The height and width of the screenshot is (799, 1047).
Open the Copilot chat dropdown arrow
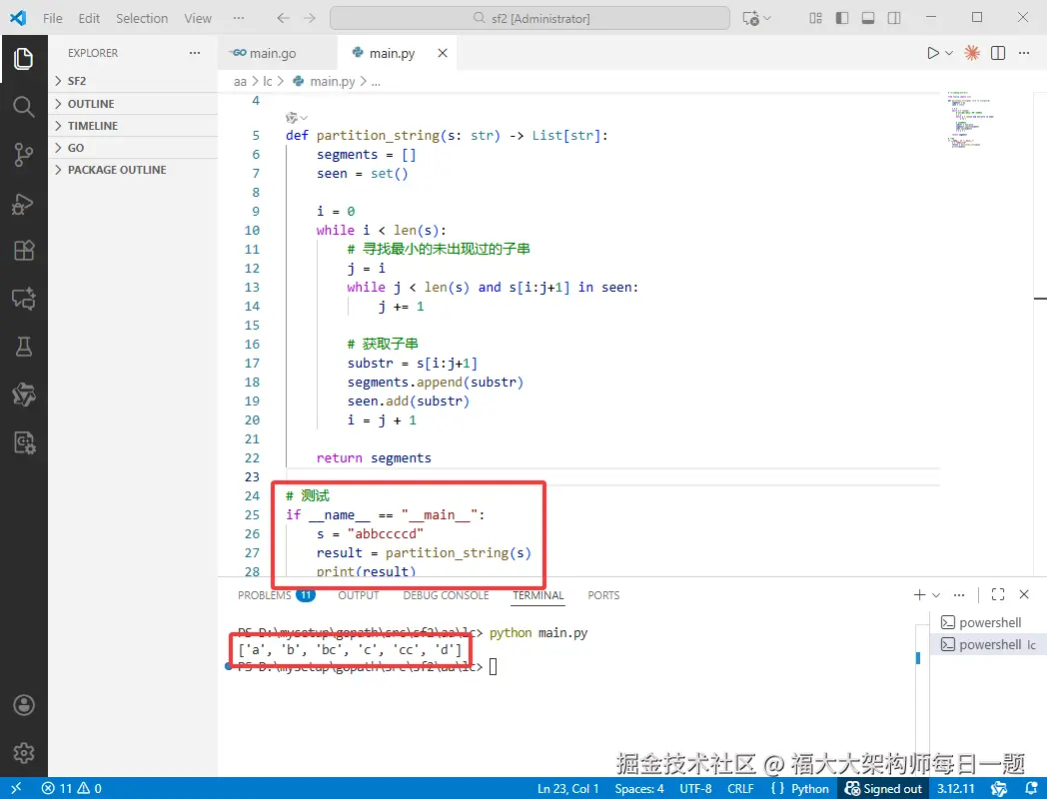[767, 18]
